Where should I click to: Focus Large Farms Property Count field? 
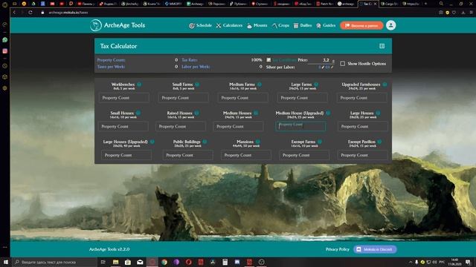302,98
